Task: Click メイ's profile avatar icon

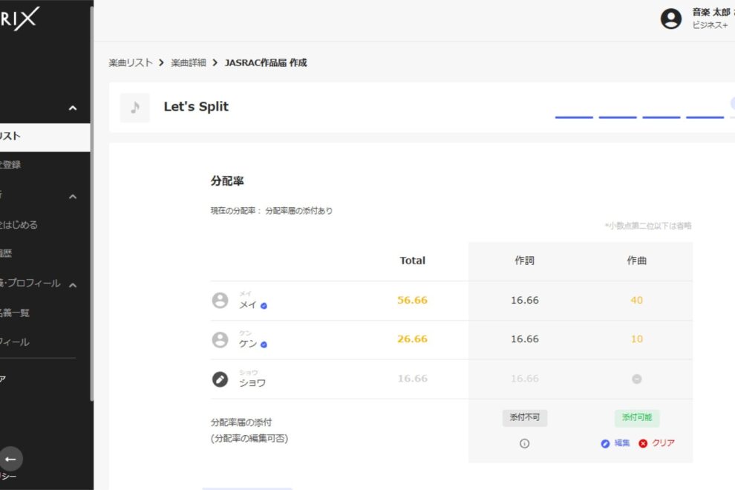Action: coord(220,300)
